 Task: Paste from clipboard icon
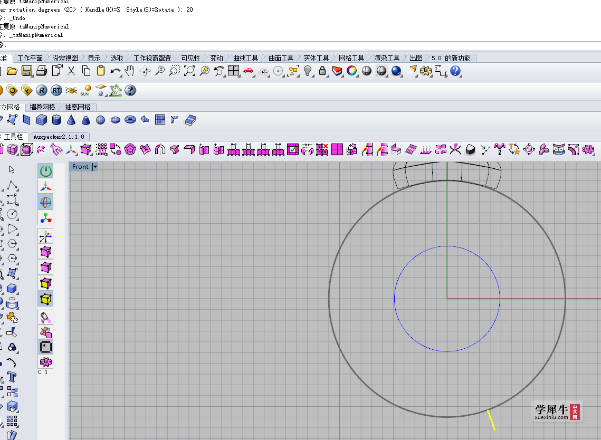pos(101,71)
